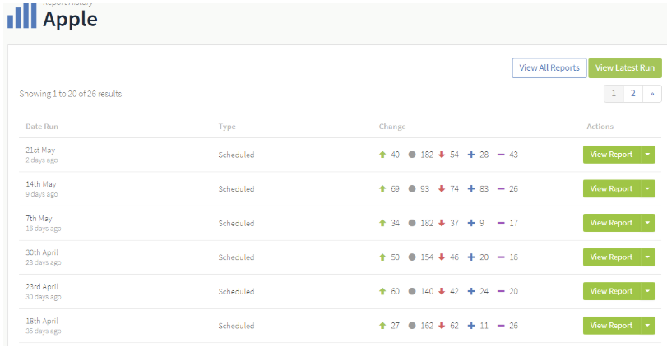Click purple minus icon in 7th May row
667x352 pixels.
tap(501, 223)
